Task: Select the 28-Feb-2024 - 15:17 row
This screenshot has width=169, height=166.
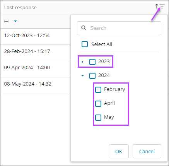Action: 36,53
